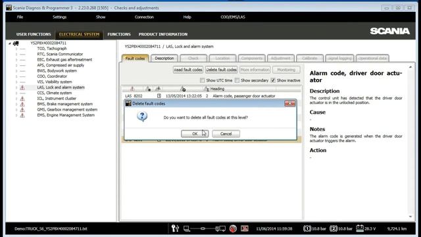This screenshot has width=421, height=237.
Task: Enable the Show secondary checkbox
Action: pyautogui.click(x=237, y=80)
